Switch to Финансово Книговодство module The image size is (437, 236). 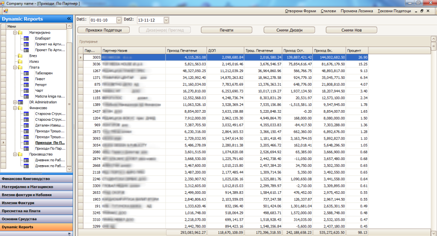(x=36, y=179)
